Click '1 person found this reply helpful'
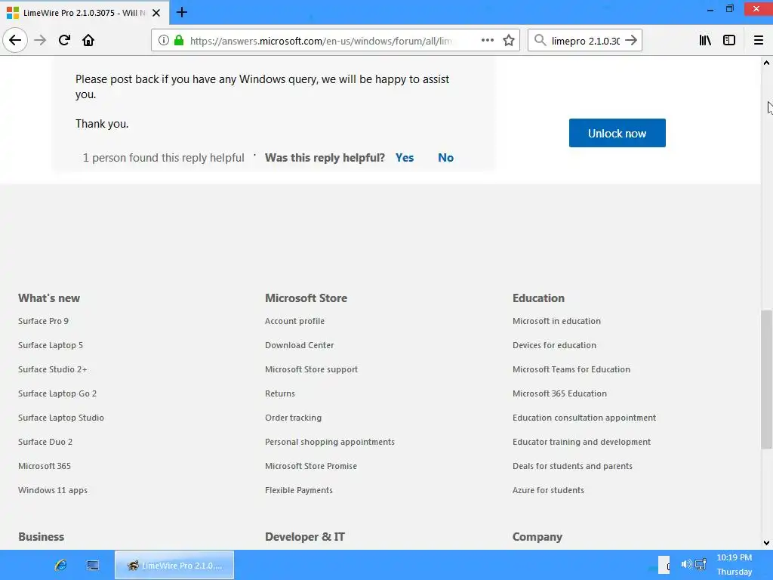This screenshot has height=580, width=773. pos(164,158)
